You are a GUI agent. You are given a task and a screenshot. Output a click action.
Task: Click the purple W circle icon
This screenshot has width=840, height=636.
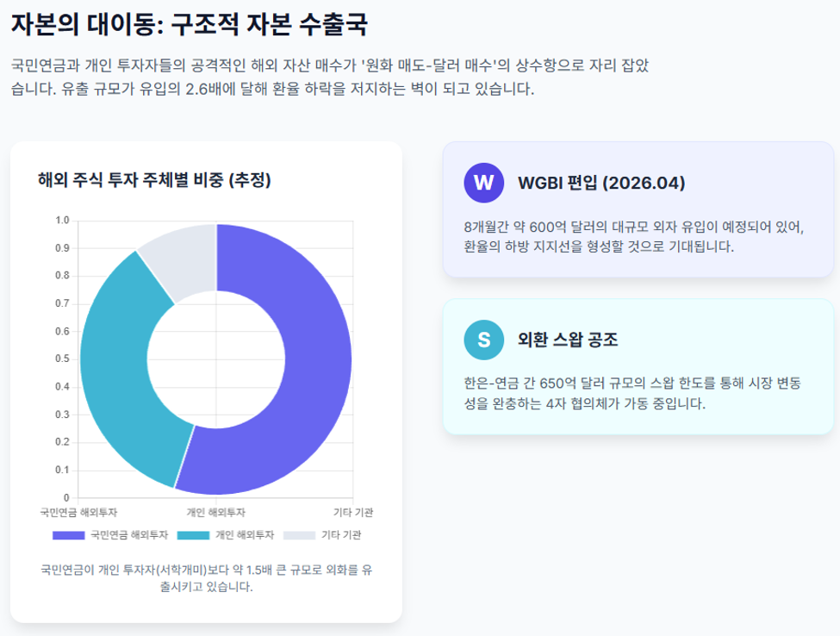[x=483, y=183]
